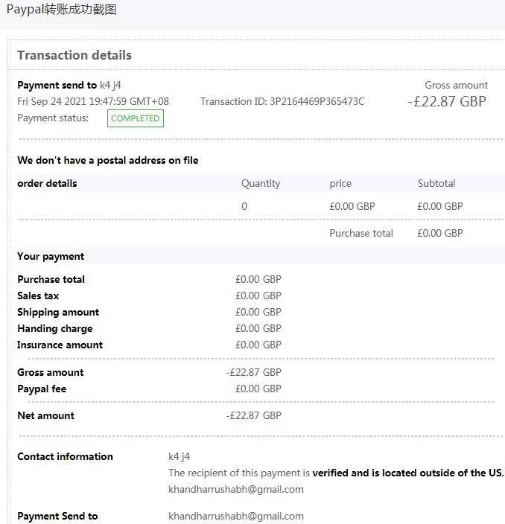Click the email next to bottom Payment Send to

236,516
